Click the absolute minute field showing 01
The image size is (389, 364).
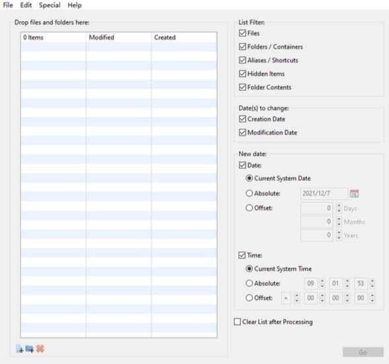point(336,284)
